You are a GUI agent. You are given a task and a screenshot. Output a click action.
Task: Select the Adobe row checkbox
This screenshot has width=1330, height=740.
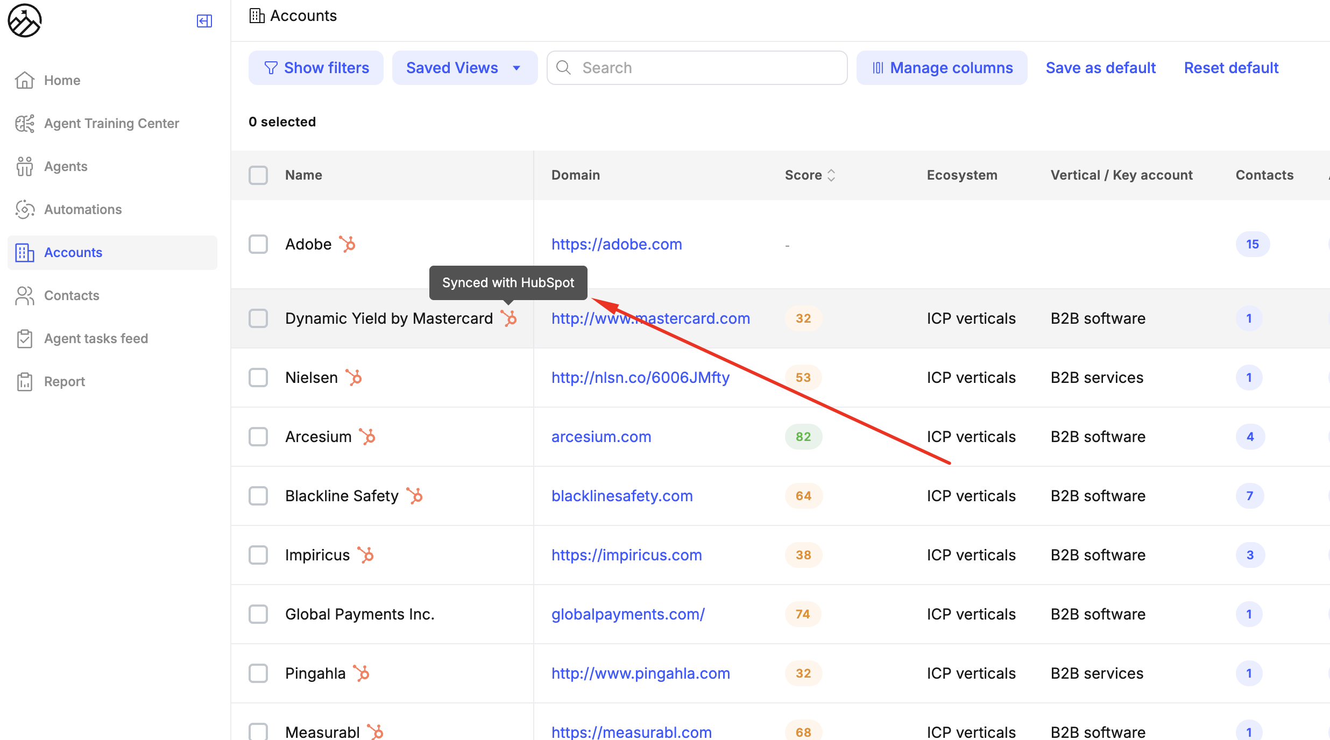[x=258, y=244]
